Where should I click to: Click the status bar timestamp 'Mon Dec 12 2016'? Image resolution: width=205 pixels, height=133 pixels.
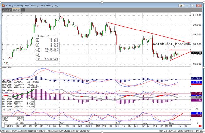click(x=166, y=131)
